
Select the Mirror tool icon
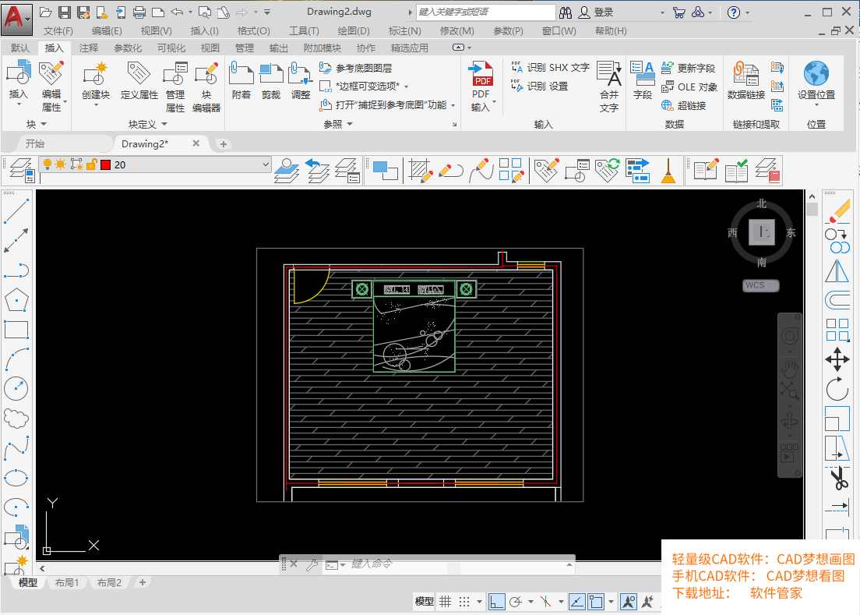[x=837, y=271]
